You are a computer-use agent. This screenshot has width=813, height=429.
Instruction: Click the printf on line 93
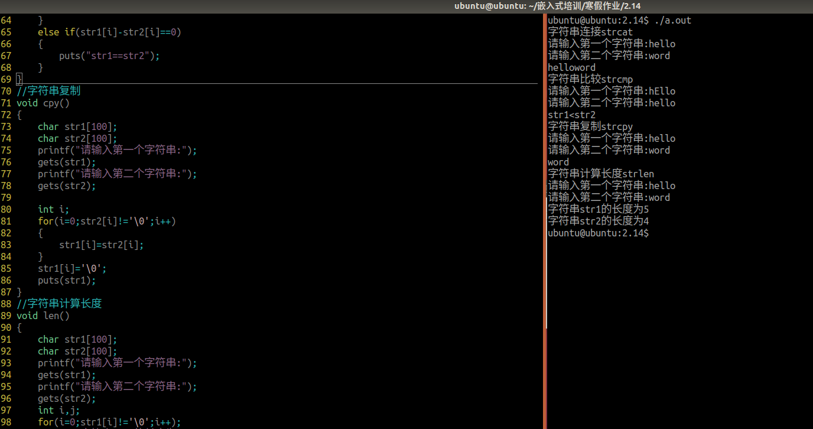tap(117, 363)
